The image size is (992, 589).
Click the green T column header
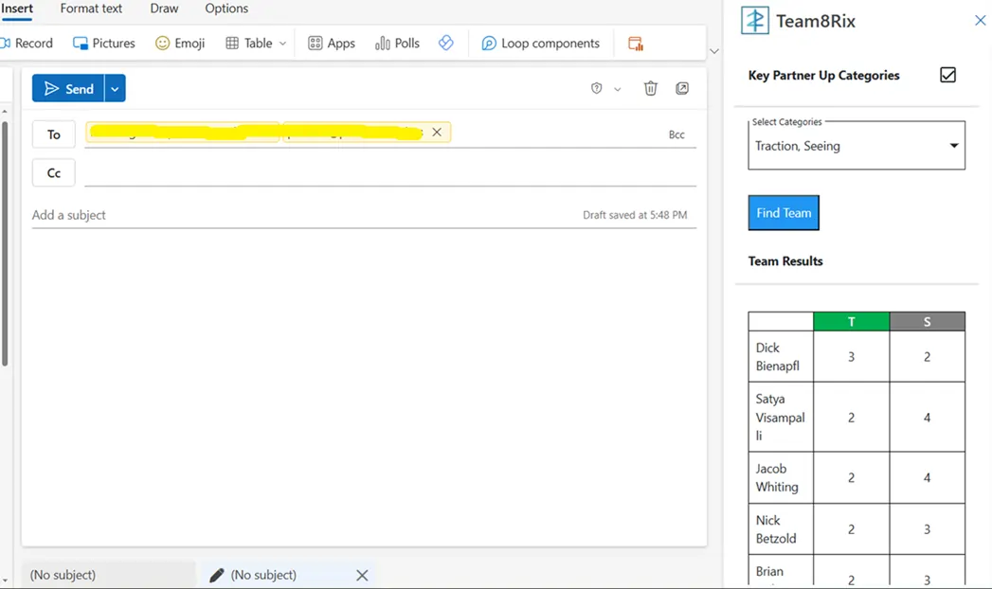pyautogui.click(x=851, y=321)
